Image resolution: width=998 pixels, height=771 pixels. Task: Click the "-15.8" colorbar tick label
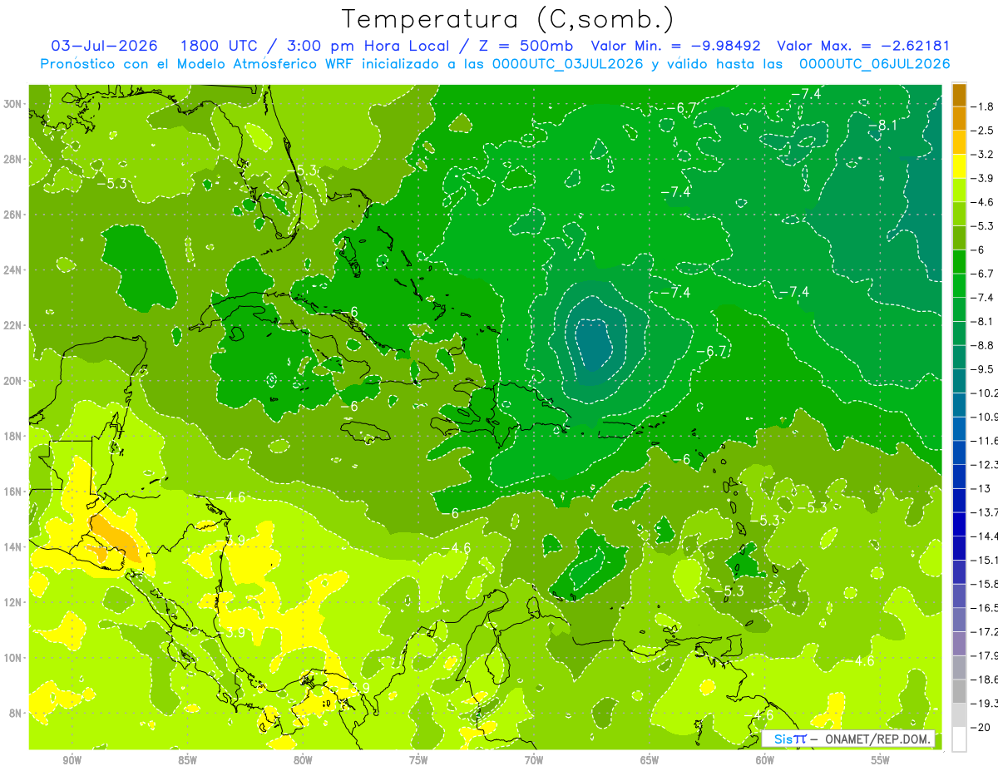coord(985,584)
